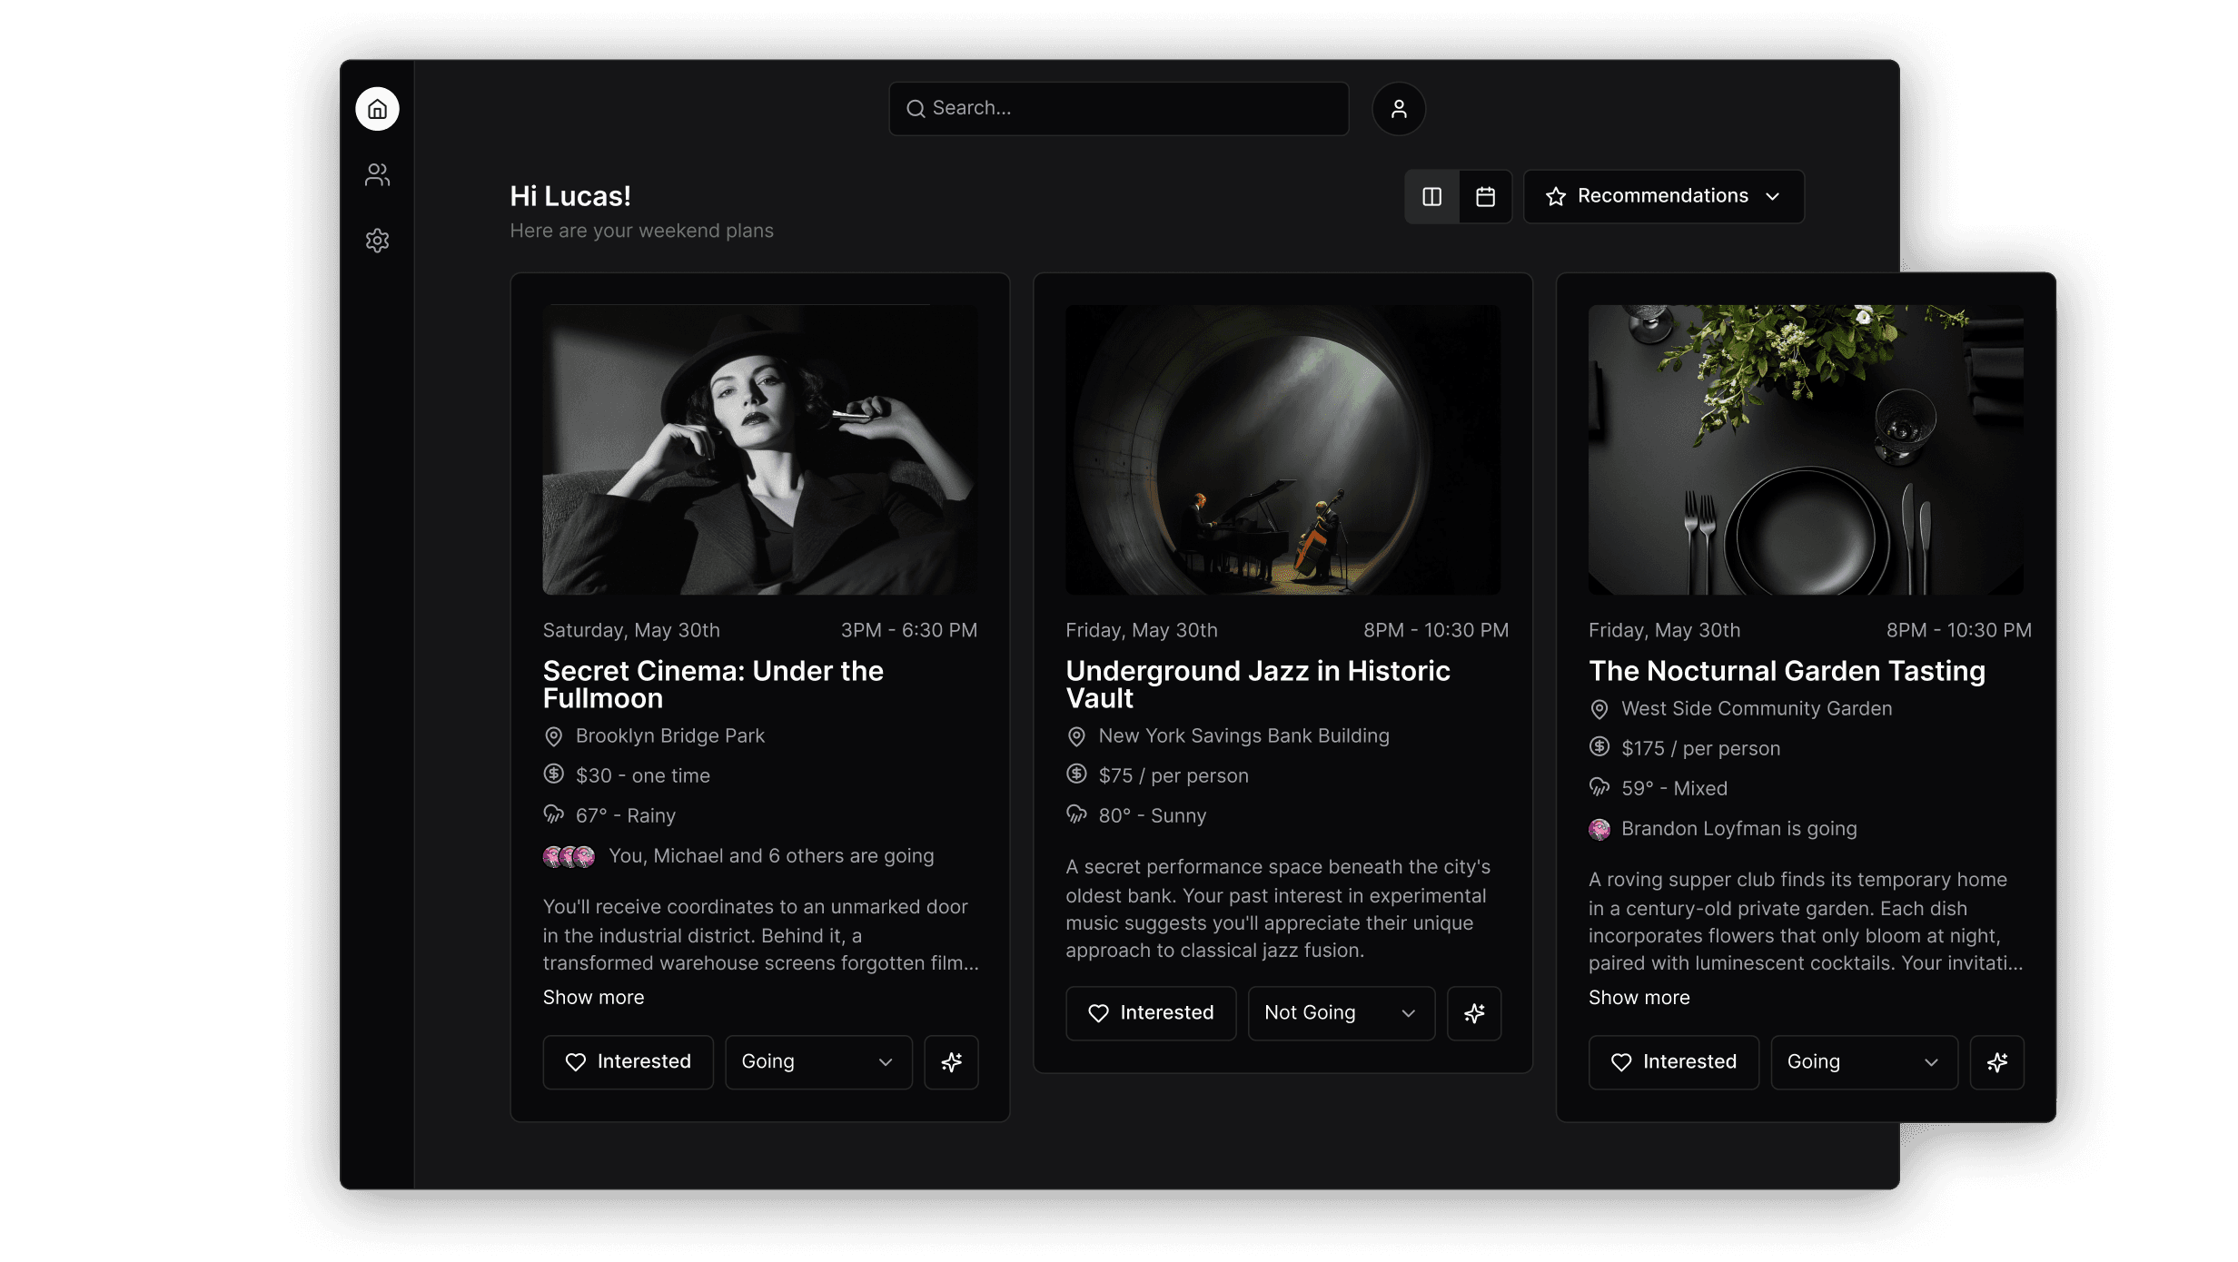Image resolution: width=2238 pixels, height=1262 pixels.
Task: Open the Going dropdown on Secret Cinema
Action: click(818, 1062)
